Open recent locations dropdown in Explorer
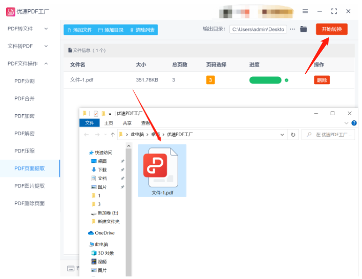Screen dimensions: 362x279 point(105,135)
